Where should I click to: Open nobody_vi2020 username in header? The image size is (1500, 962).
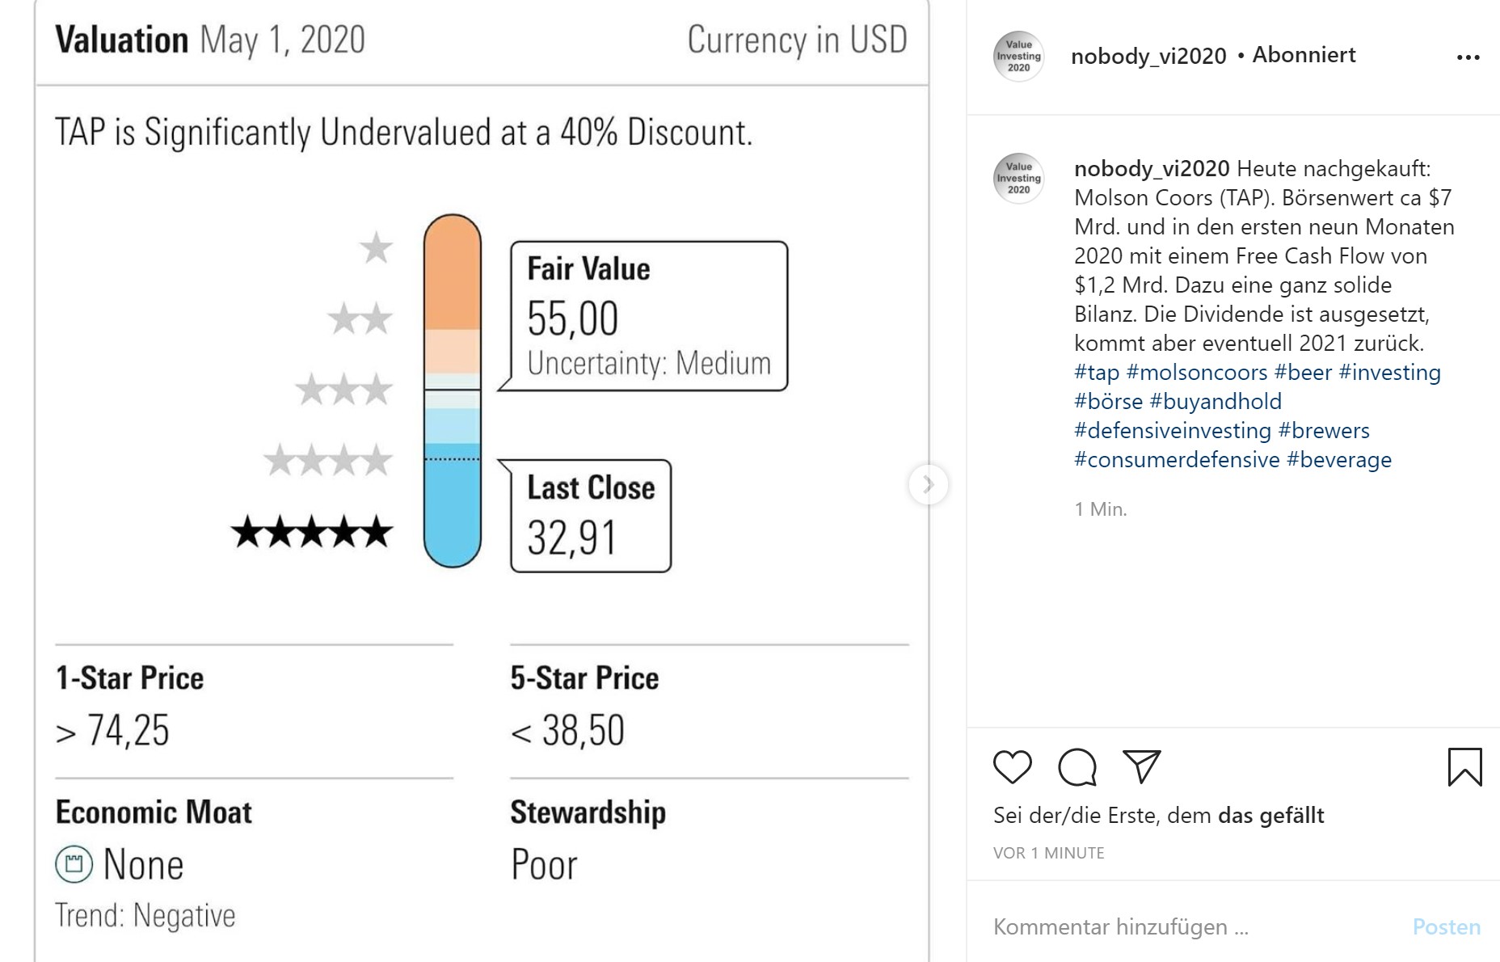coord(1148,56)
